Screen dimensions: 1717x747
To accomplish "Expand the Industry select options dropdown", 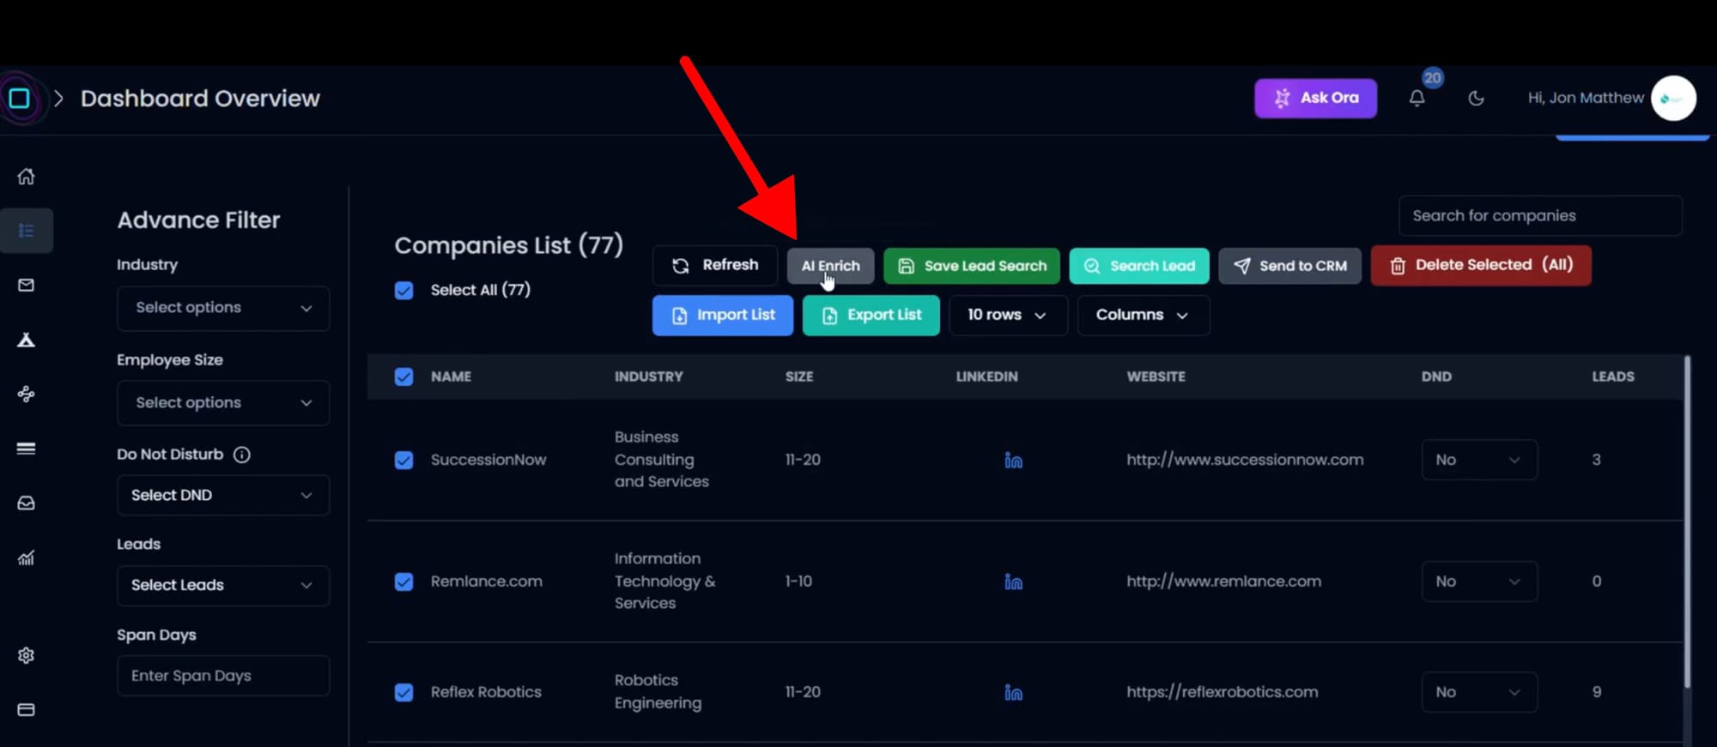I will coord(223,308).
